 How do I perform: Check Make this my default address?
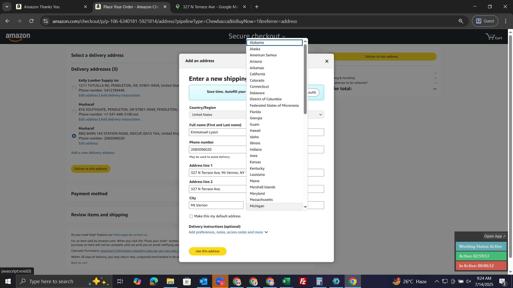pos(191,216)
